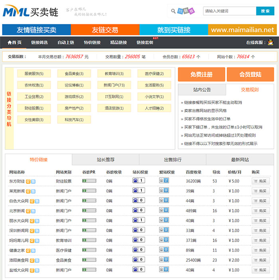Focus the keyword search input field
This screenshot has height=280, width=279.
229,11
